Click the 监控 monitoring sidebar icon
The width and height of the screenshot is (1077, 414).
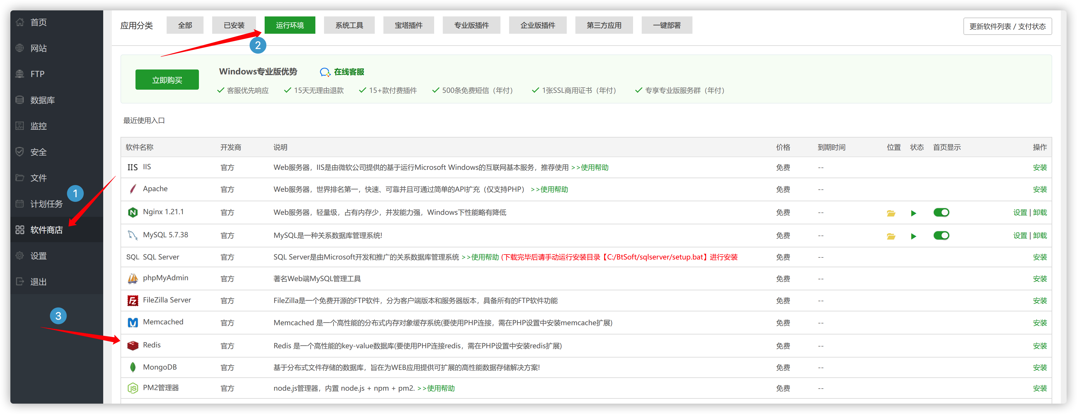[x=20, y=125]
